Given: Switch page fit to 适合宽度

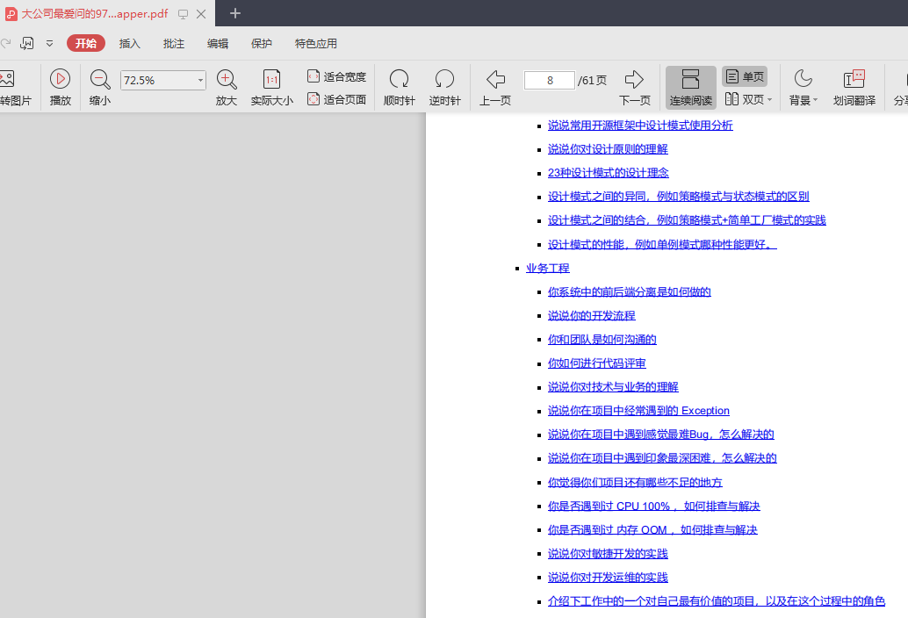Looking at the screenshot, I should (338, 75).
